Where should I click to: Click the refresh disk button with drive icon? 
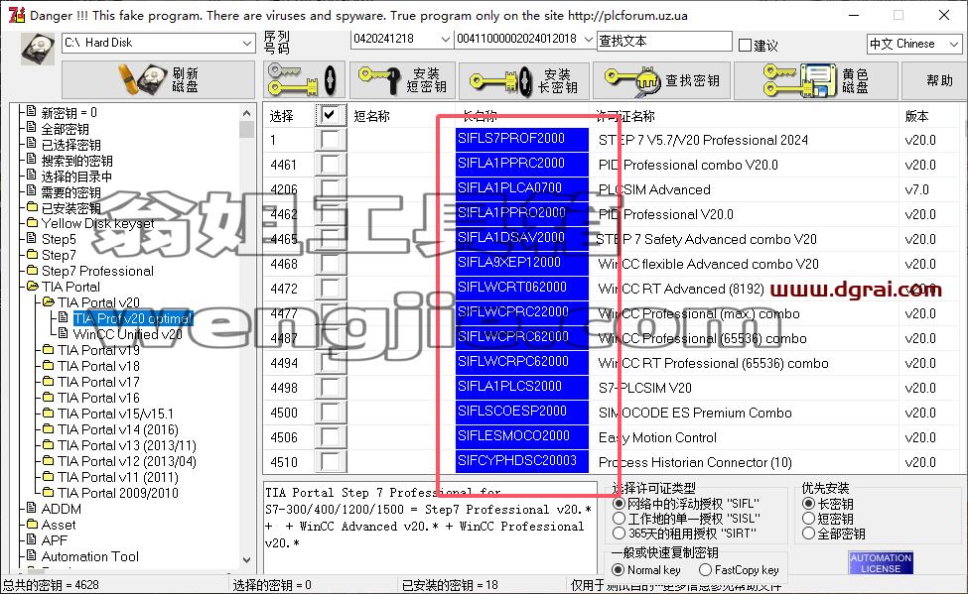pyautogui.click(x=158, y=79)
